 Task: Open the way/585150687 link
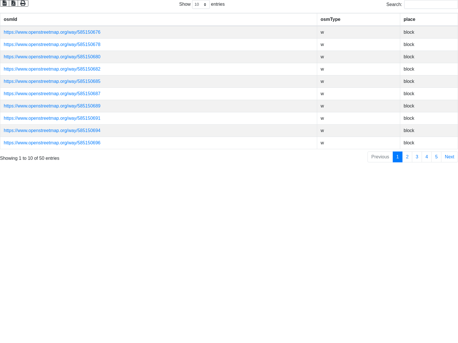click(x=52, y=94)
